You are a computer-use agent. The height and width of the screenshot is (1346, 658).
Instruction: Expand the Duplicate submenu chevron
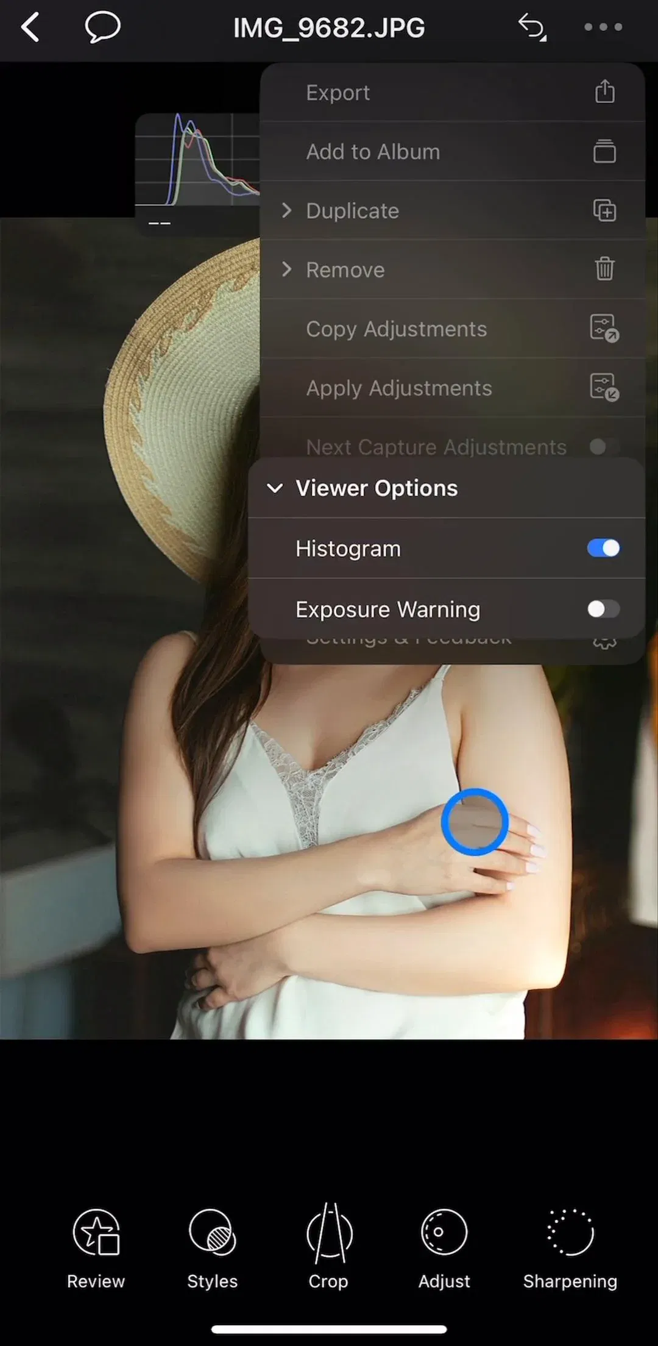pos(286,210)
